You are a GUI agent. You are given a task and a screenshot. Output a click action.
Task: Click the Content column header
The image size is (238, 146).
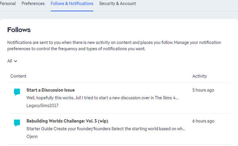coord(18,76)
